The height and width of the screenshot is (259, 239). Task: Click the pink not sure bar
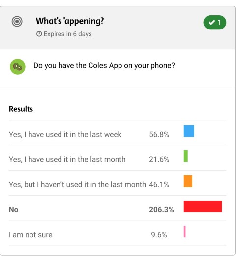(x=185, y=231)
